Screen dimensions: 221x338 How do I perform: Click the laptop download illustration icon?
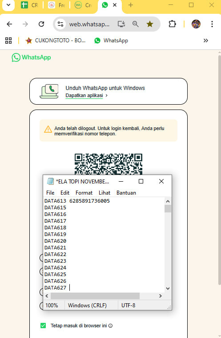point(49,91)
